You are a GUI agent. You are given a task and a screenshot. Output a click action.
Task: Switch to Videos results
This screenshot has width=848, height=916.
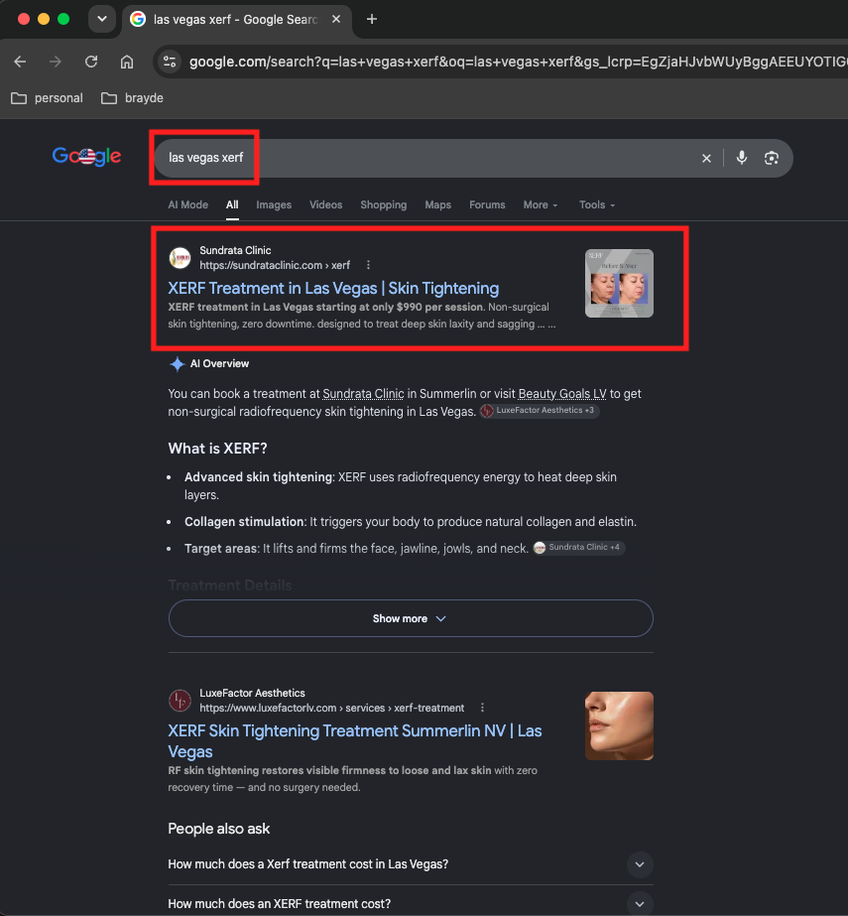click(326, 205)
